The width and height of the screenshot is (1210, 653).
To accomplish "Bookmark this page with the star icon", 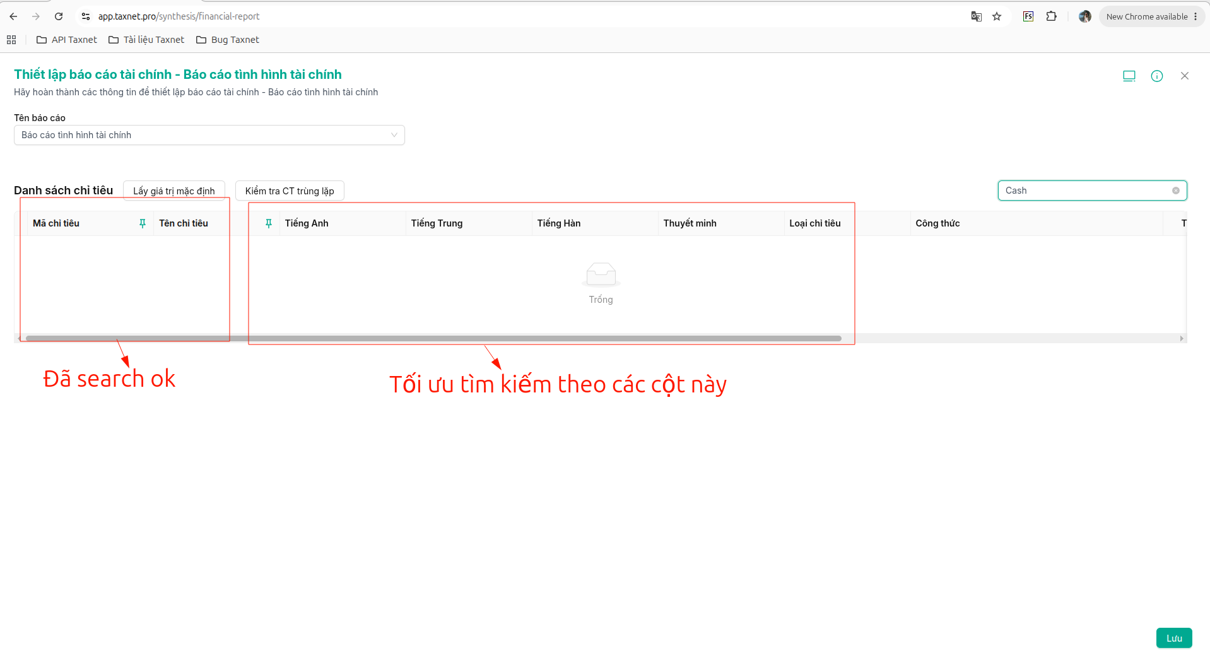I will [x=997, y=16].
